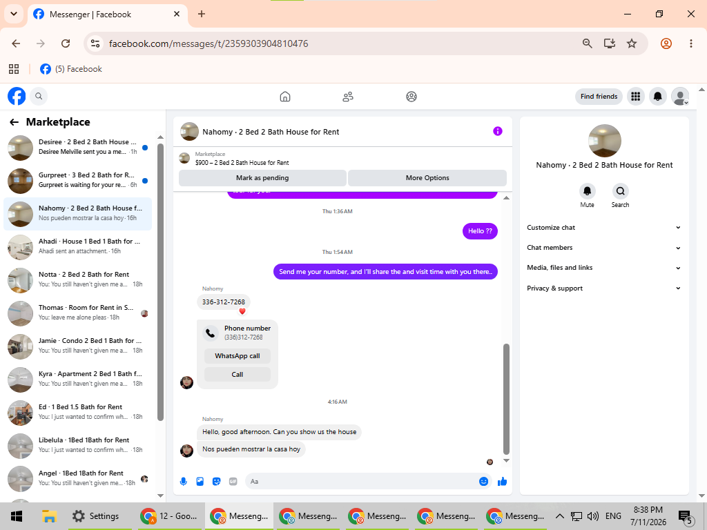Open the $900 – 2 Bed 2 Bath listing link
The width and height of the screenshot is (707, 530).
click(242, 163)
